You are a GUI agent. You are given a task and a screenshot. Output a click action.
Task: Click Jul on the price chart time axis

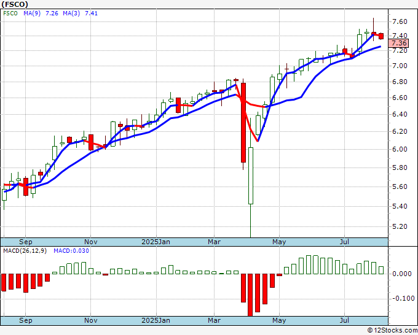point(344,242)
